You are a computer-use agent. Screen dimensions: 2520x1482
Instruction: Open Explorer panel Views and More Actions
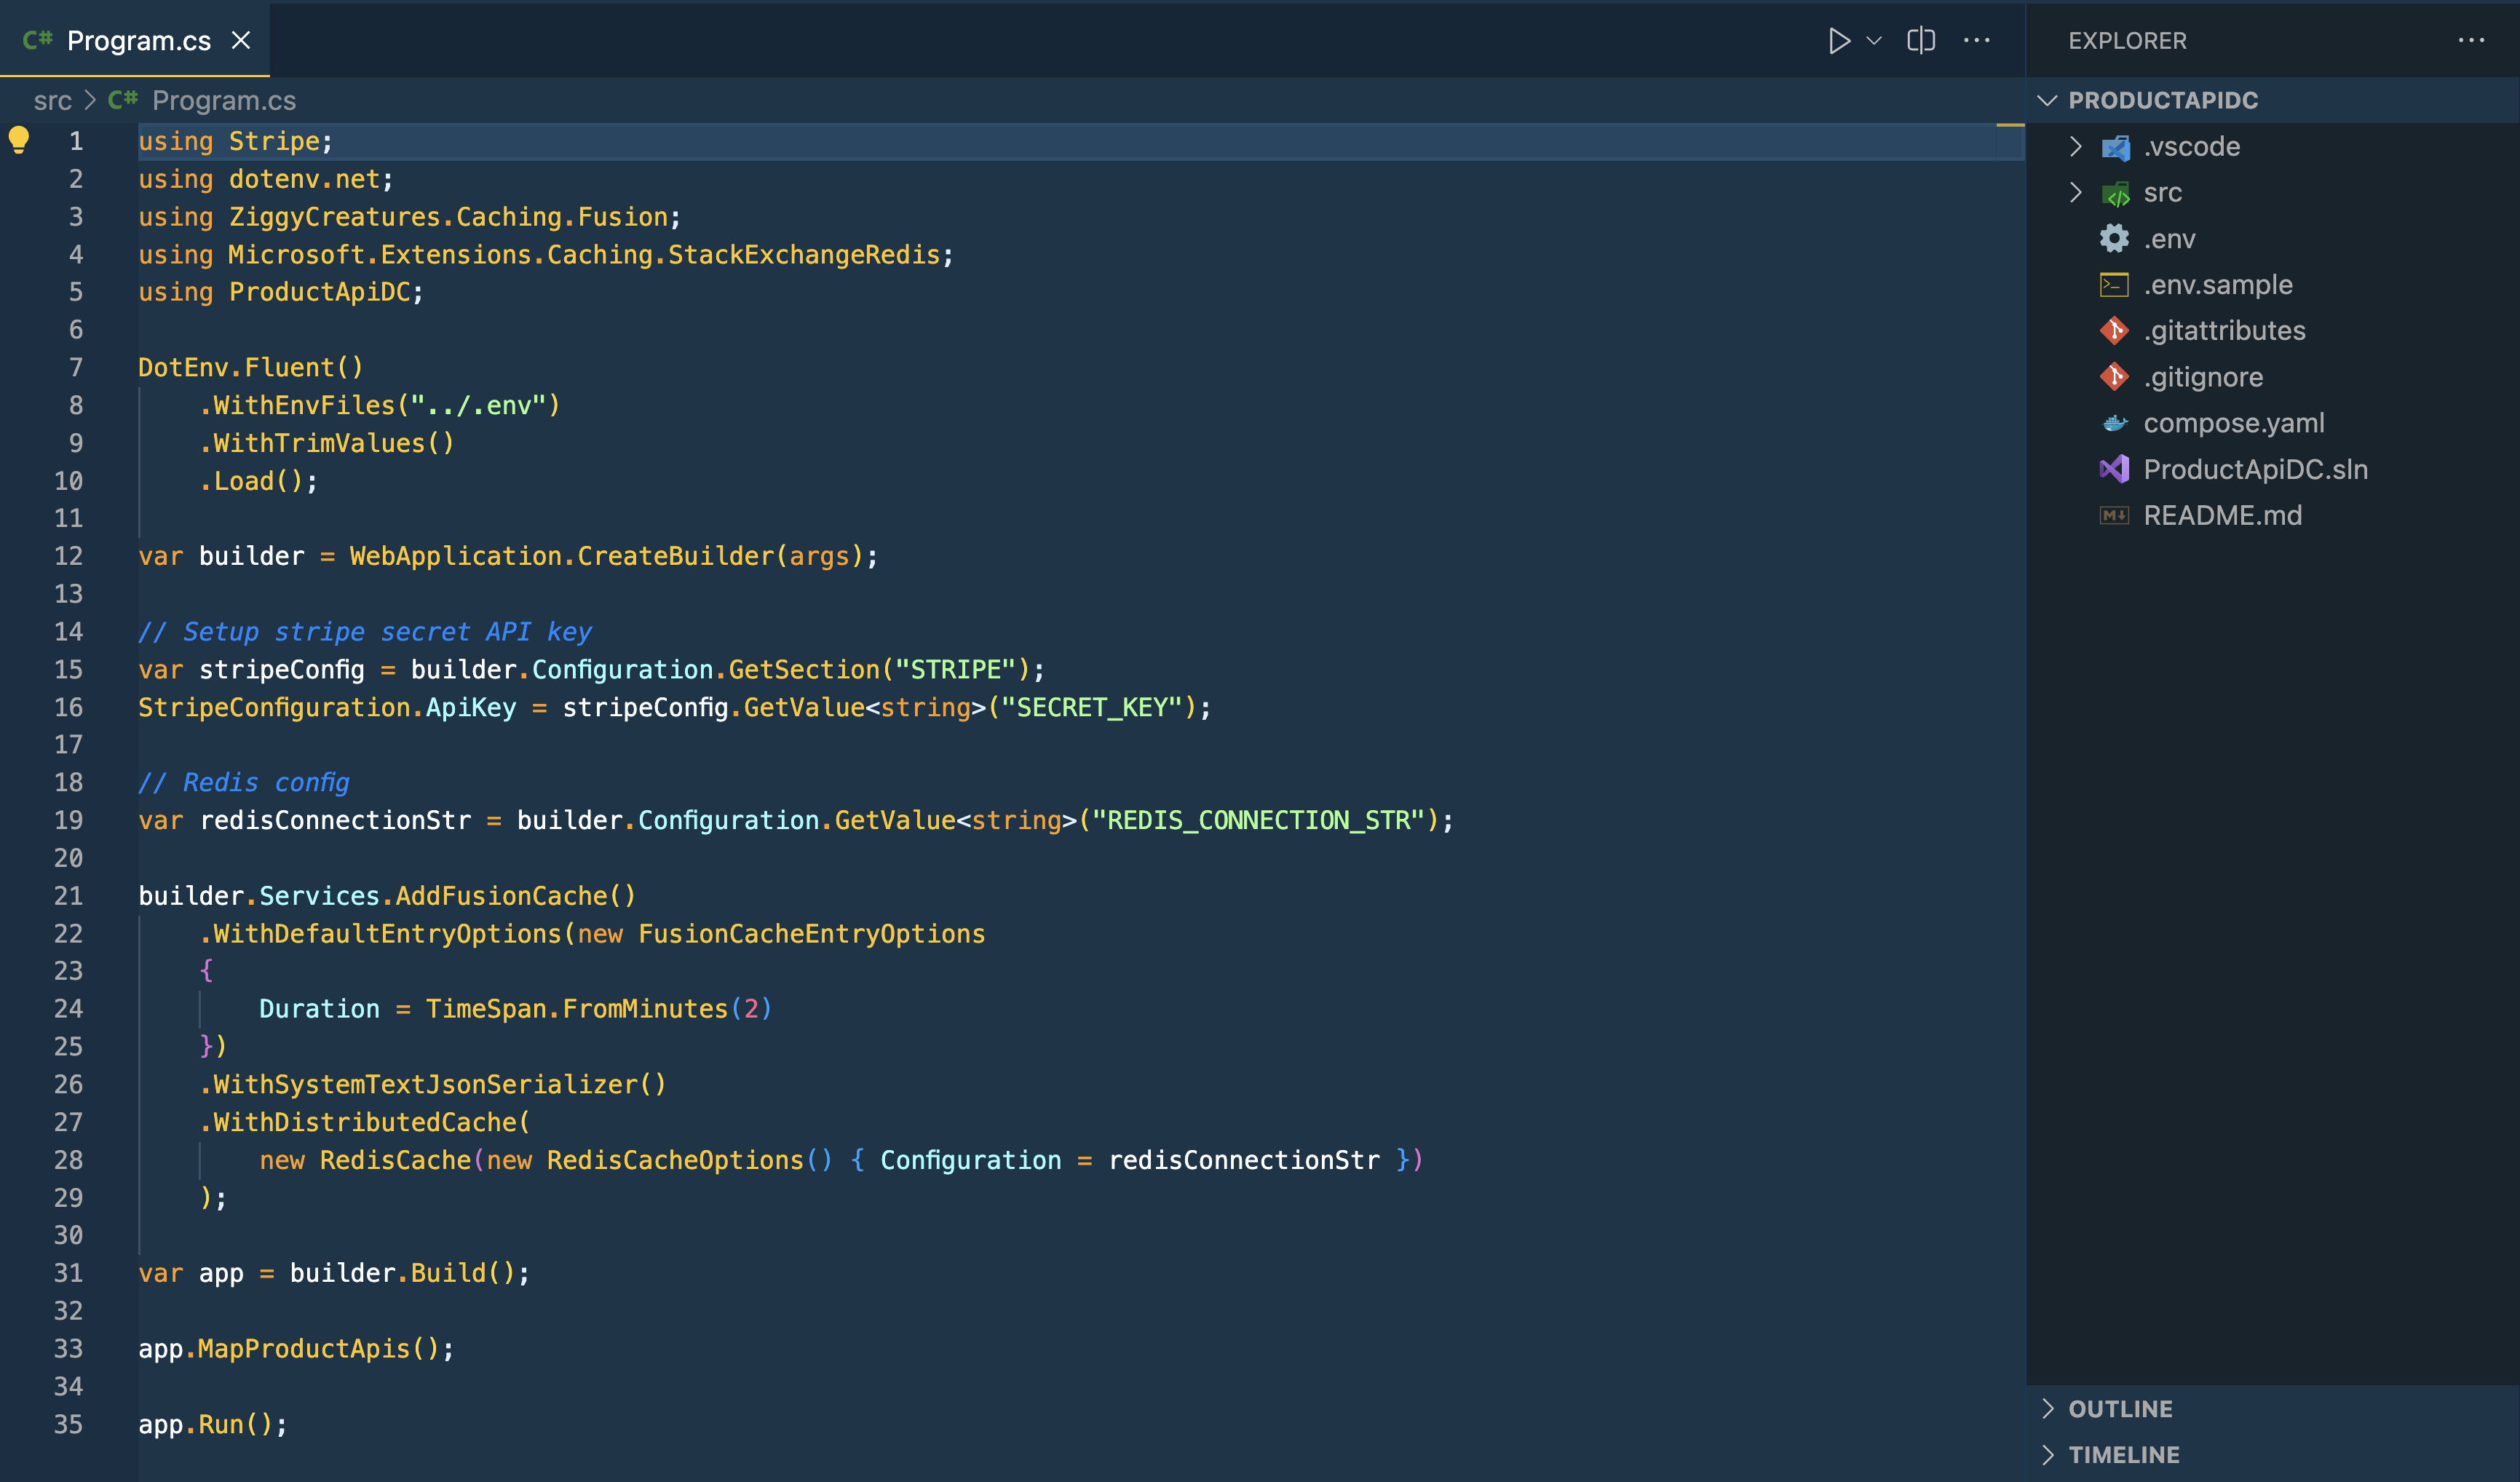(2471, 41)
